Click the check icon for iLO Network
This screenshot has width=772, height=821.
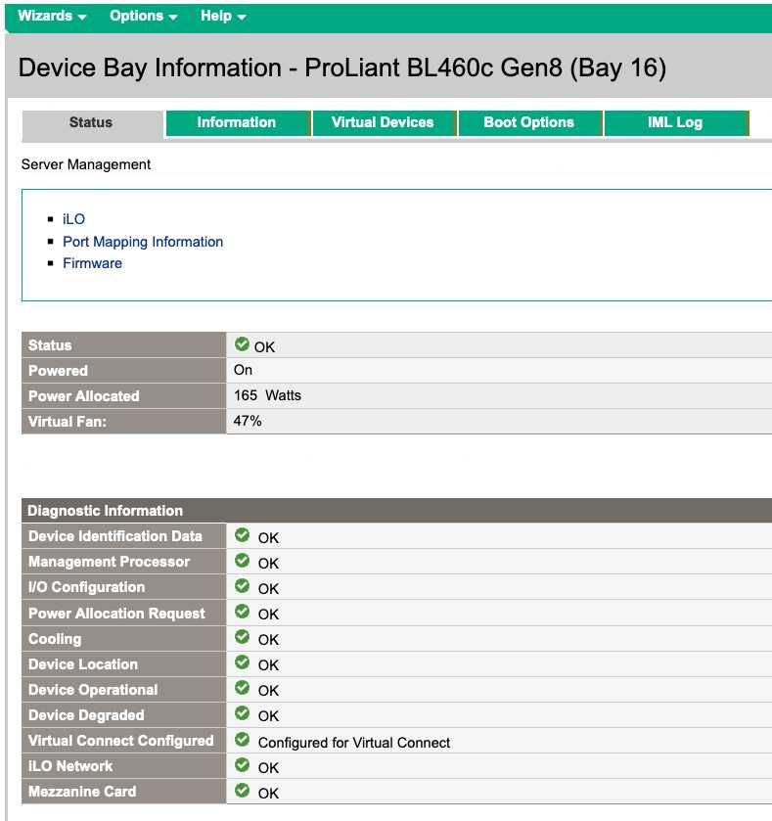242,765
